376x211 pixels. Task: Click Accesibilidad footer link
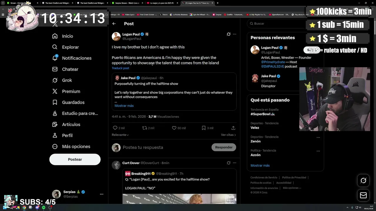[284, 183]
